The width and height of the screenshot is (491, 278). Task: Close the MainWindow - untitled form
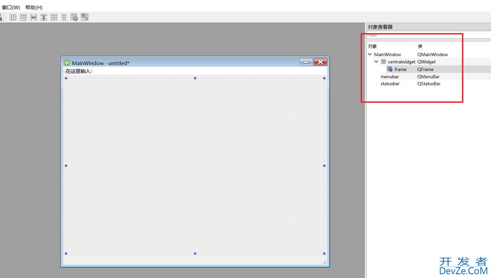tap(320, 62)
